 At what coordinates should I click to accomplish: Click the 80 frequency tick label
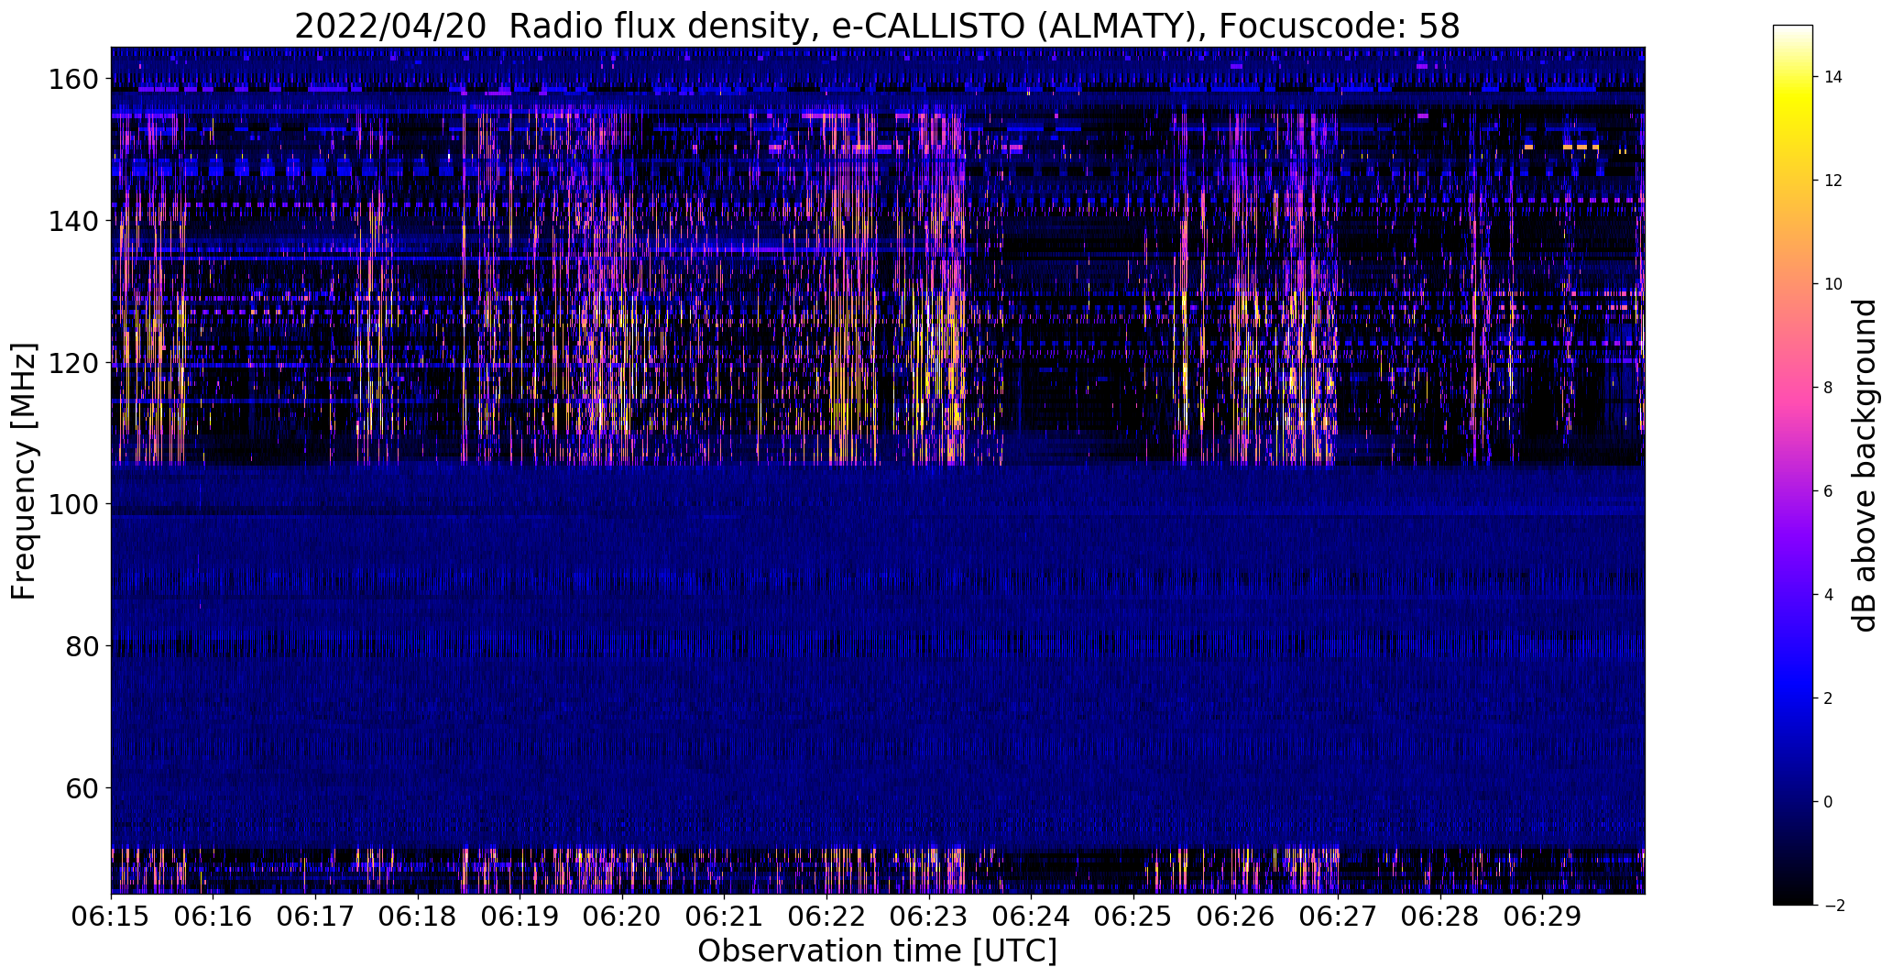point(81,646)
